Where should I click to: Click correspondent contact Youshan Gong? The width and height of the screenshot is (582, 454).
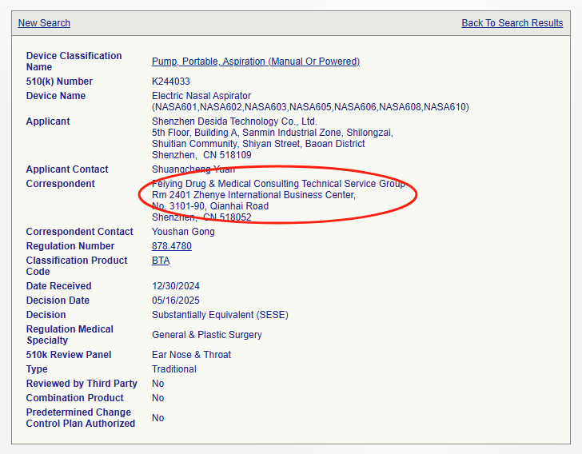[x=183, y=232]
